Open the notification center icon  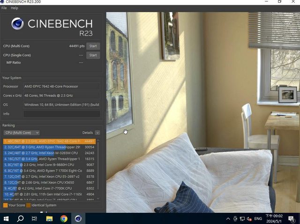click(291, 219)
